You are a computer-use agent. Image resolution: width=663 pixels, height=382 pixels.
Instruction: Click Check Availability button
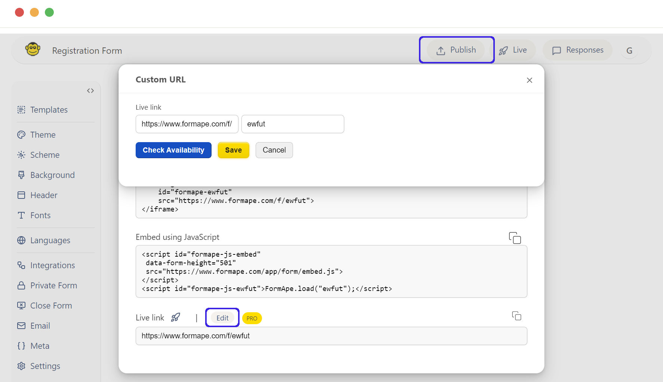173,150
